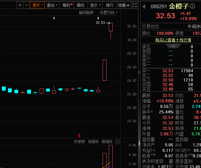Click the info icon beside 金橙子
This screenshot has height=168, width=201.
point(192,6)
